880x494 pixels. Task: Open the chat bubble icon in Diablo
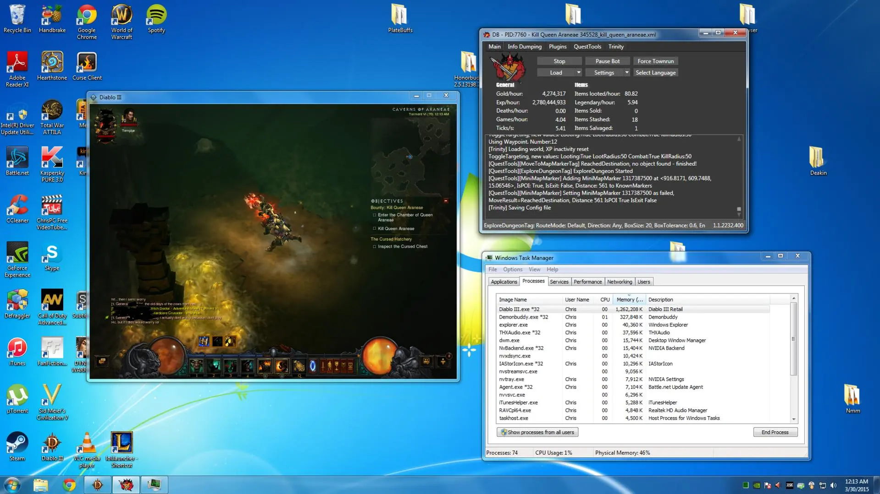(x=102, y=361)
